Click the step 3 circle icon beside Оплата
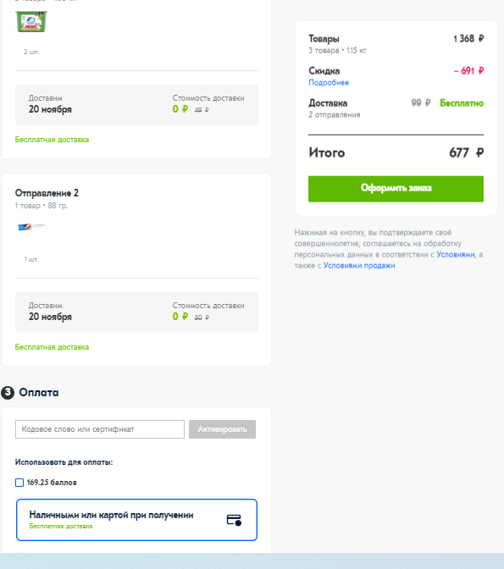 (x=8, y=393)
